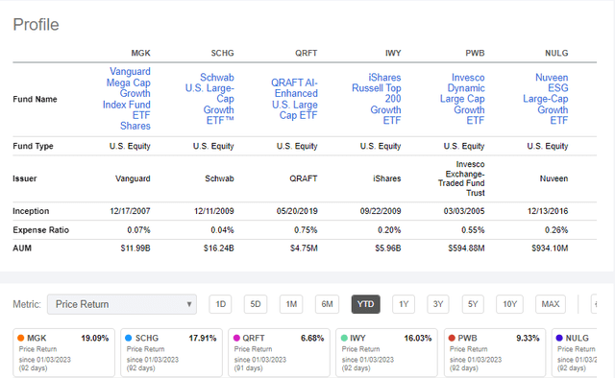Select the 5D time range
The height and width of the screenshot is (378, 615).
256,304
